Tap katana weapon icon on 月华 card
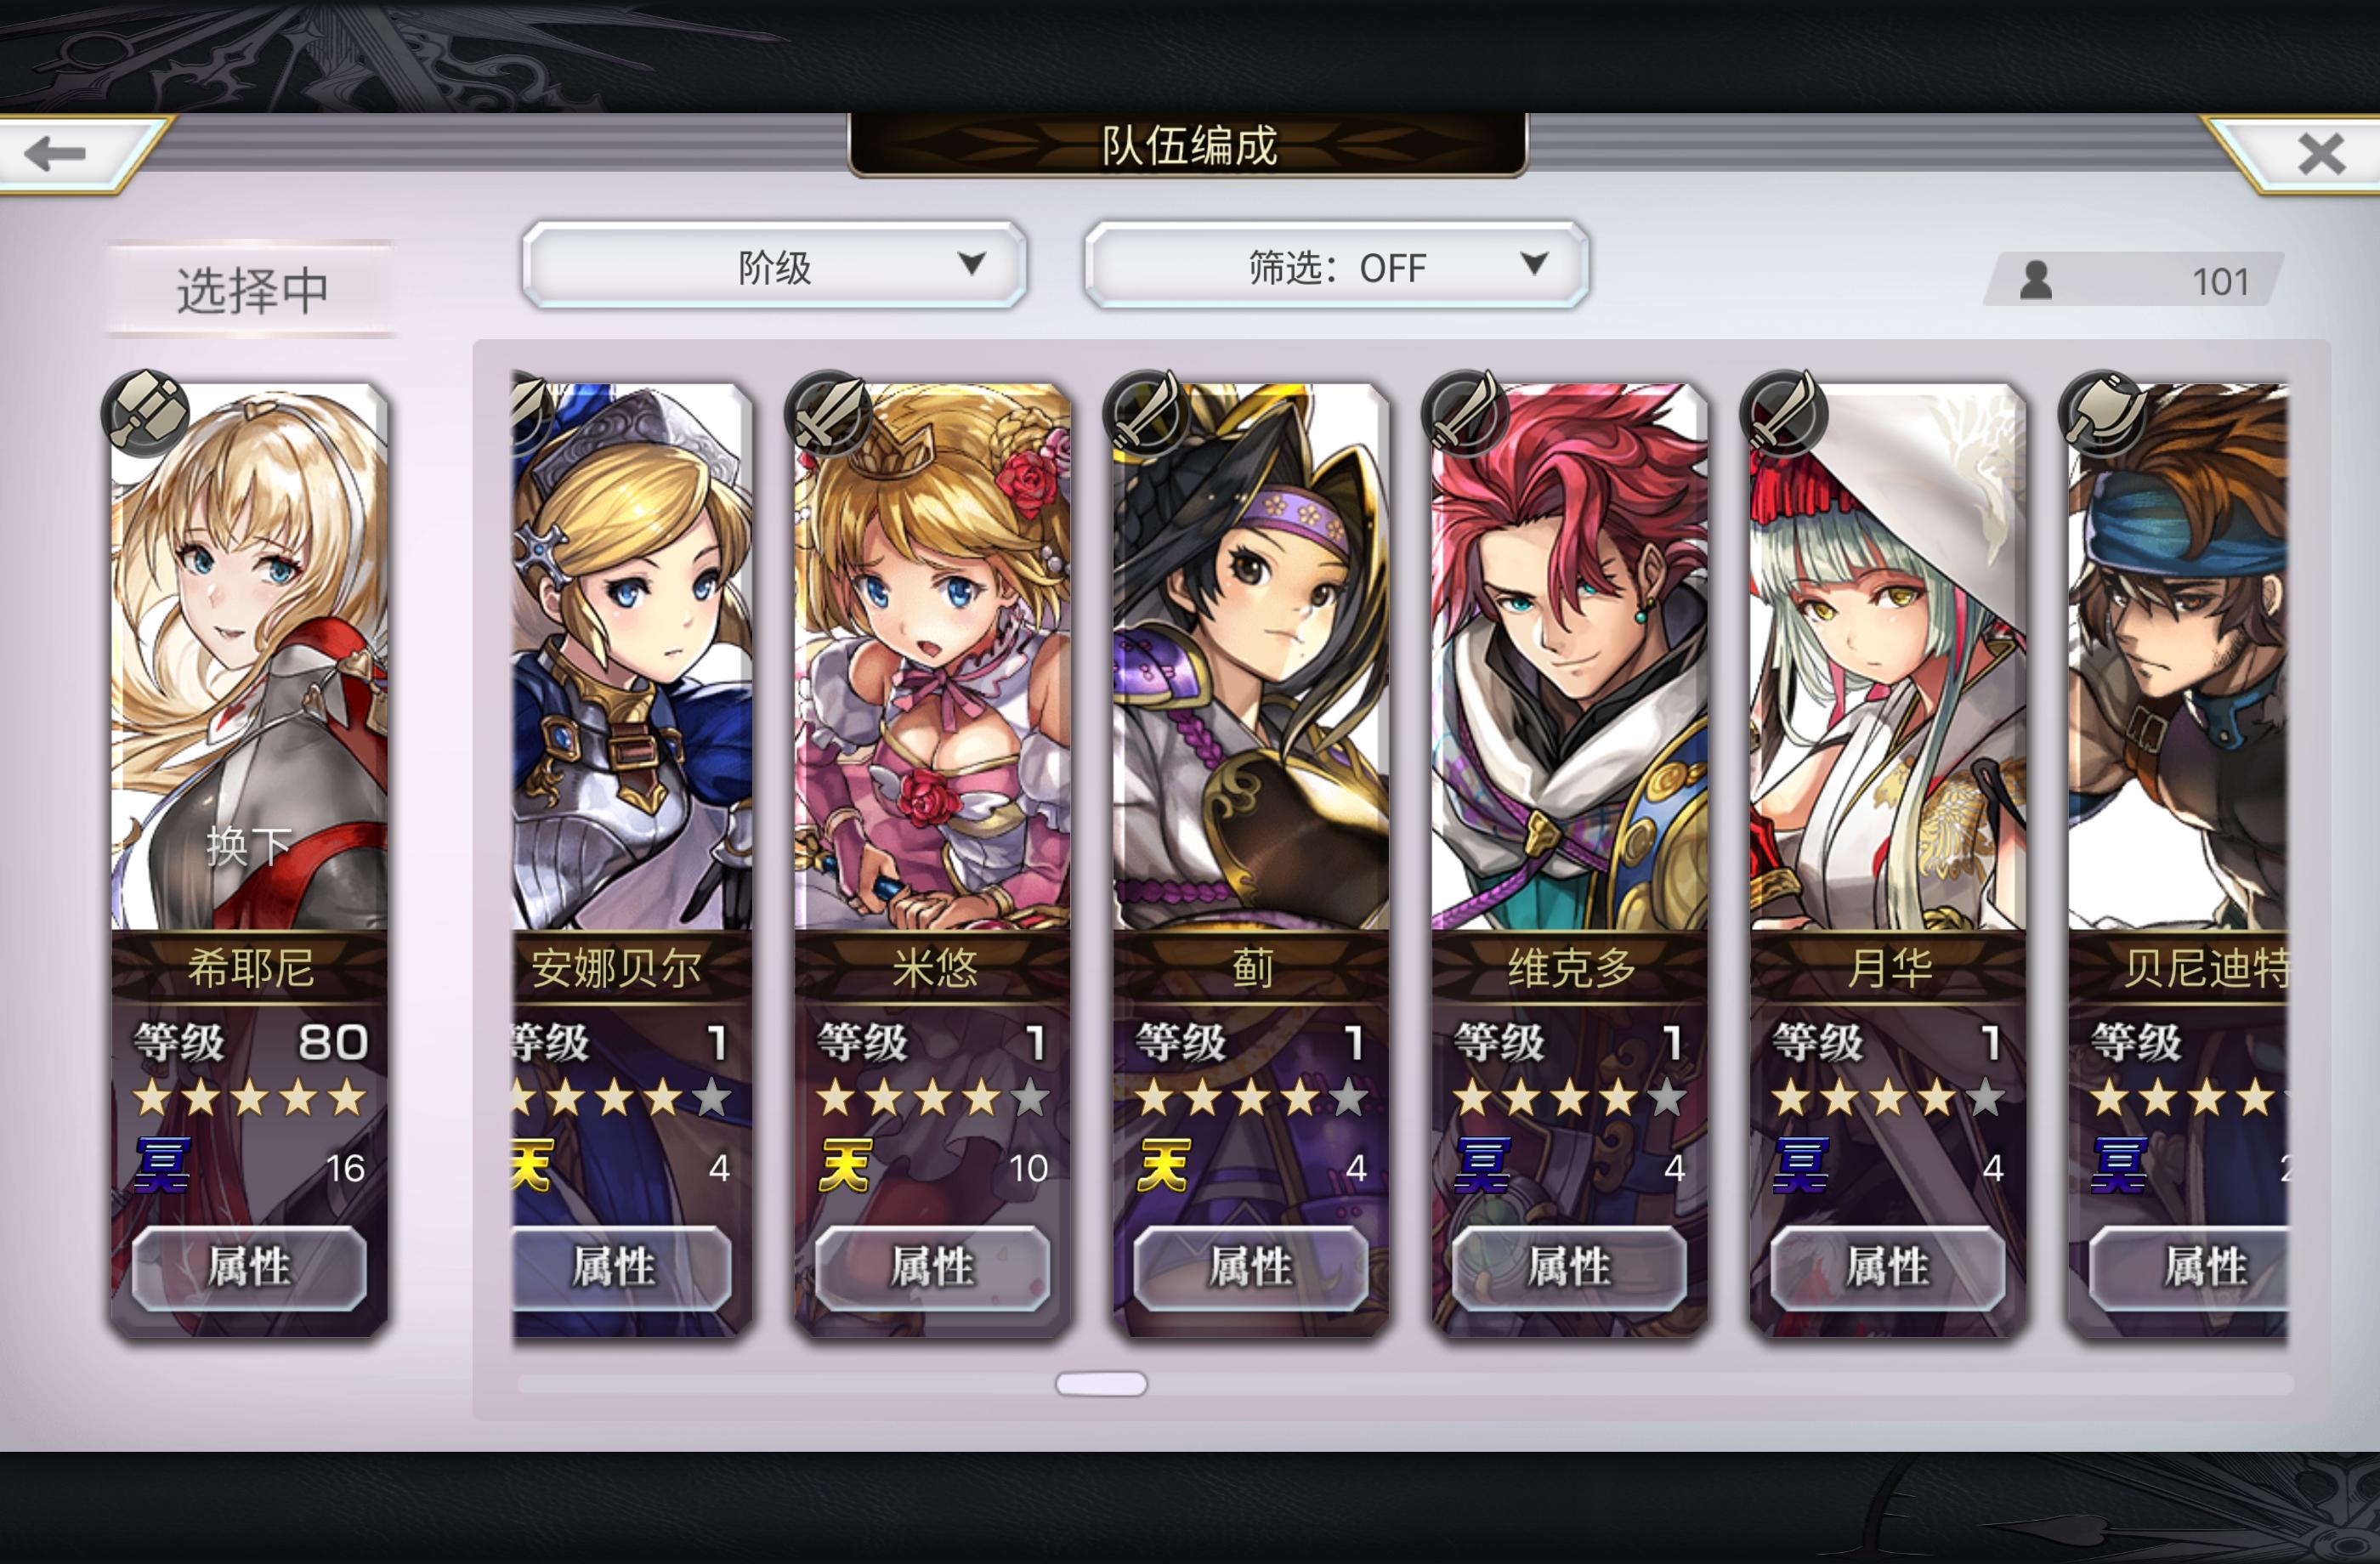The height and width of the screenshot is (1564, 2380). (x=1785, y=412)
